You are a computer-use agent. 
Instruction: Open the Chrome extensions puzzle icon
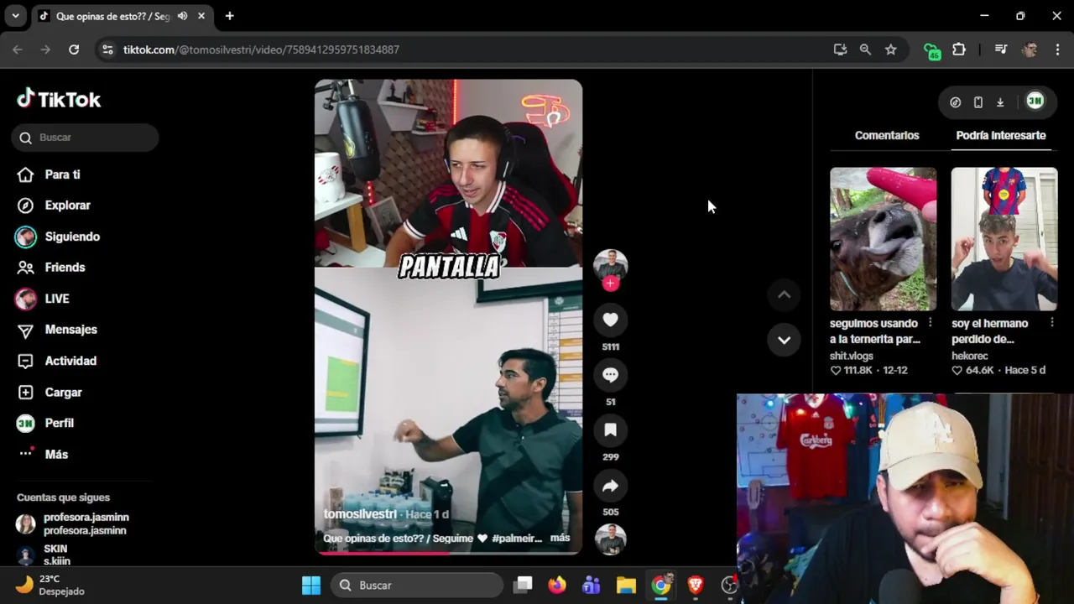(959, 49)
